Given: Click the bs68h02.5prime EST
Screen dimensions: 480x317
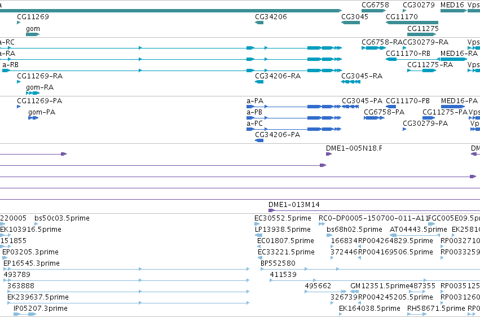Looking at the screenshot, I should tap(329, 235).
